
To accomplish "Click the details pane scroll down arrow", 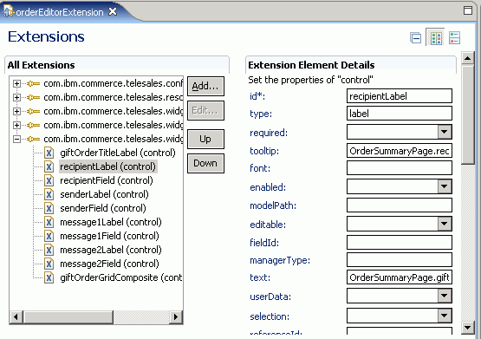I will pyautogui.click(x=467, y=328).
